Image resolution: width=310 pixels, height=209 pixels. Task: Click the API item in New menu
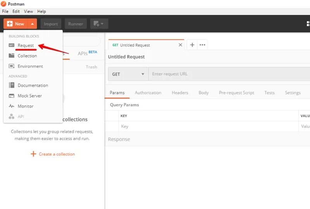pos(21,116)
